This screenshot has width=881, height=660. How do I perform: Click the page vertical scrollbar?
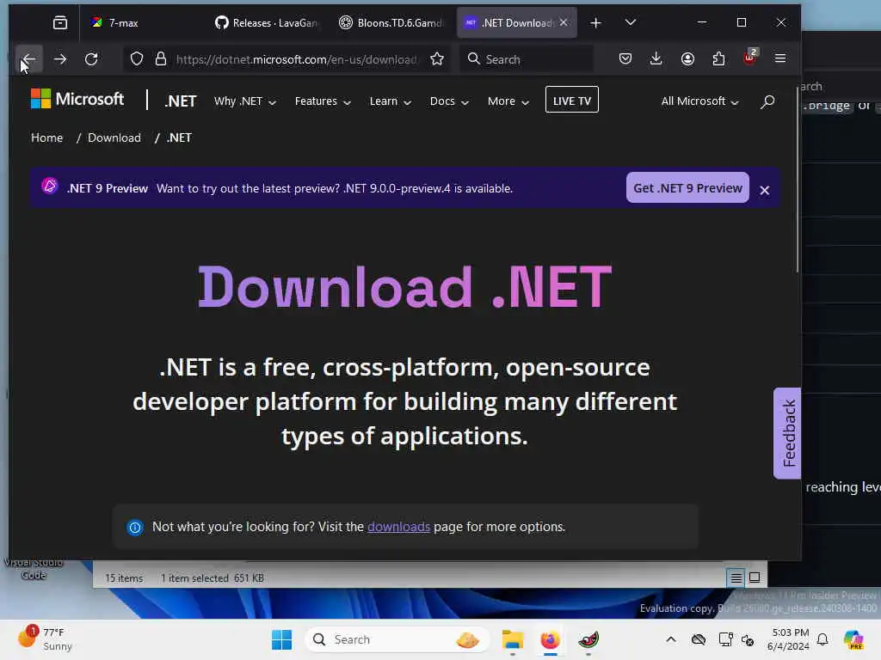pyautogui.click(x=798, y=180)
